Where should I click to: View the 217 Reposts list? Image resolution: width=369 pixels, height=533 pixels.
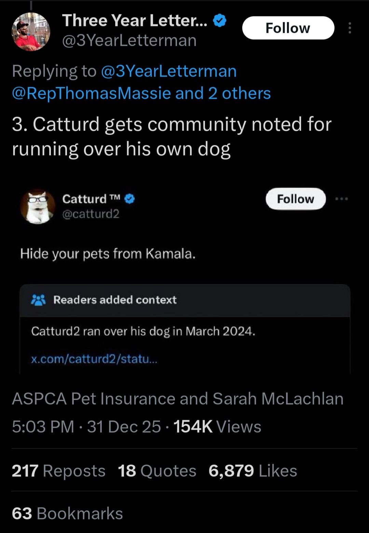point(58,471)
